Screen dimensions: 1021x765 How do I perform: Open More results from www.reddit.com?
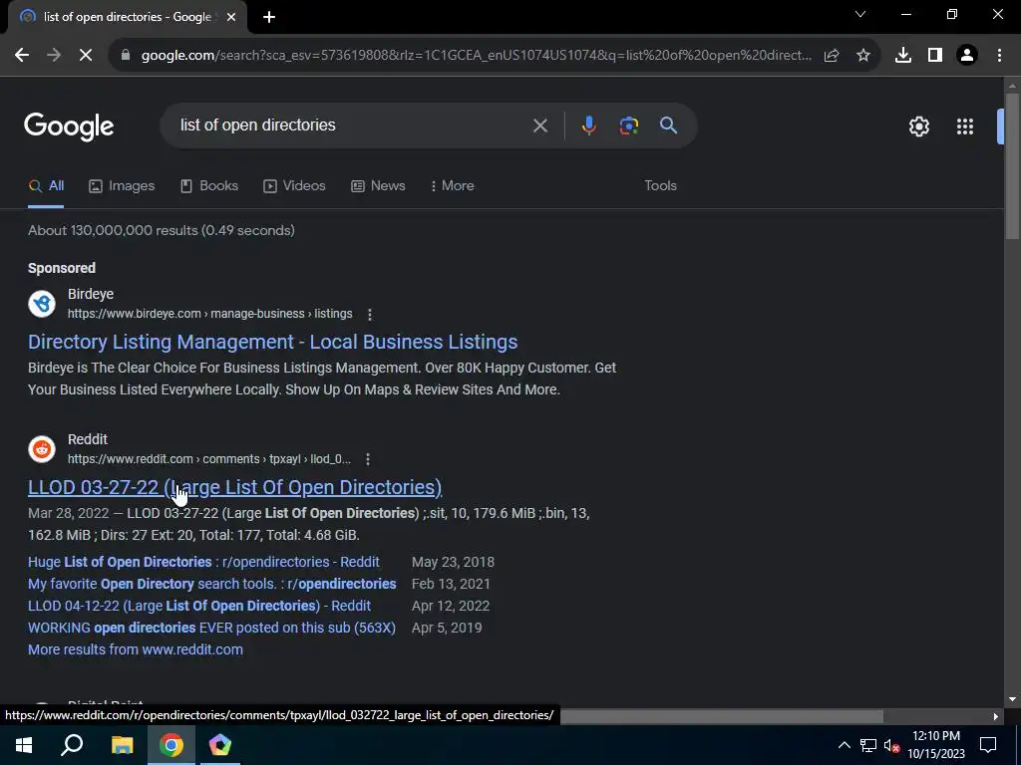136,649
